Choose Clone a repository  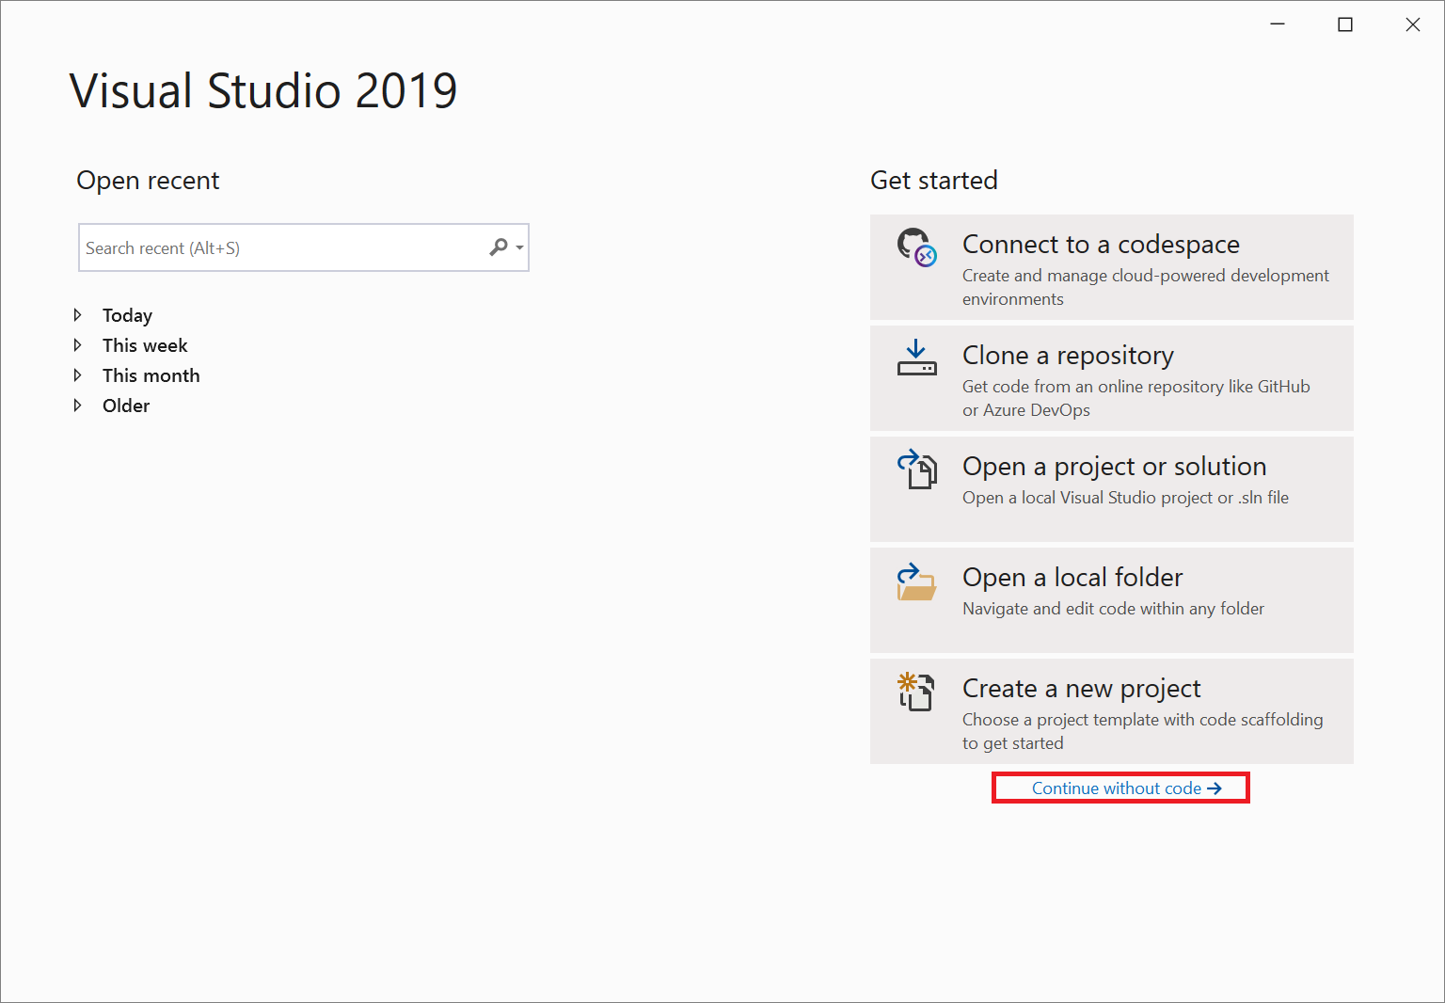coord(1111,378)
